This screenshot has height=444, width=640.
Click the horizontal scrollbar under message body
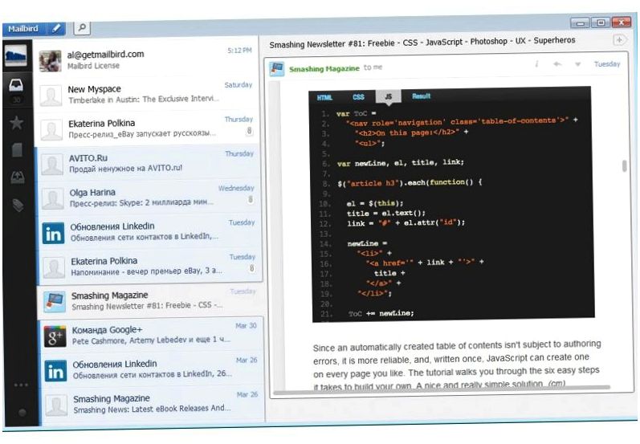click(442, 389)
